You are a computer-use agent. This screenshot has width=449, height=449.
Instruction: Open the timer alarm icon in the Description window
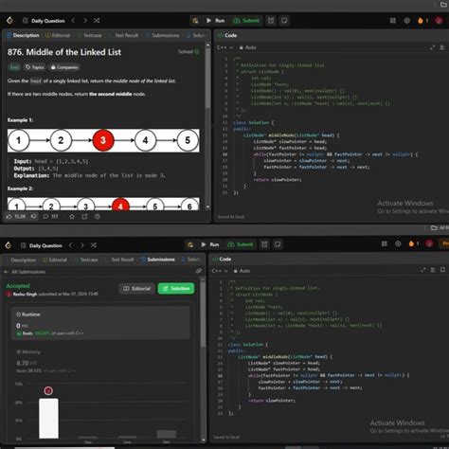click(x=271, y=21)
